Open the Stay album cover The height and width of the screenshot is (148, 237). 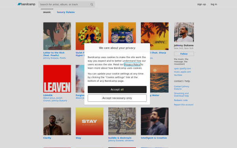point(90,121)
